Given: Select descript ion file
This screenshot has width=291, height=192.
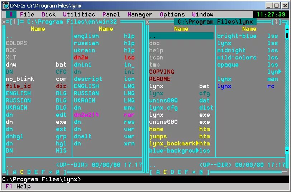Looking at the screenshot, I should click(104, 79).
